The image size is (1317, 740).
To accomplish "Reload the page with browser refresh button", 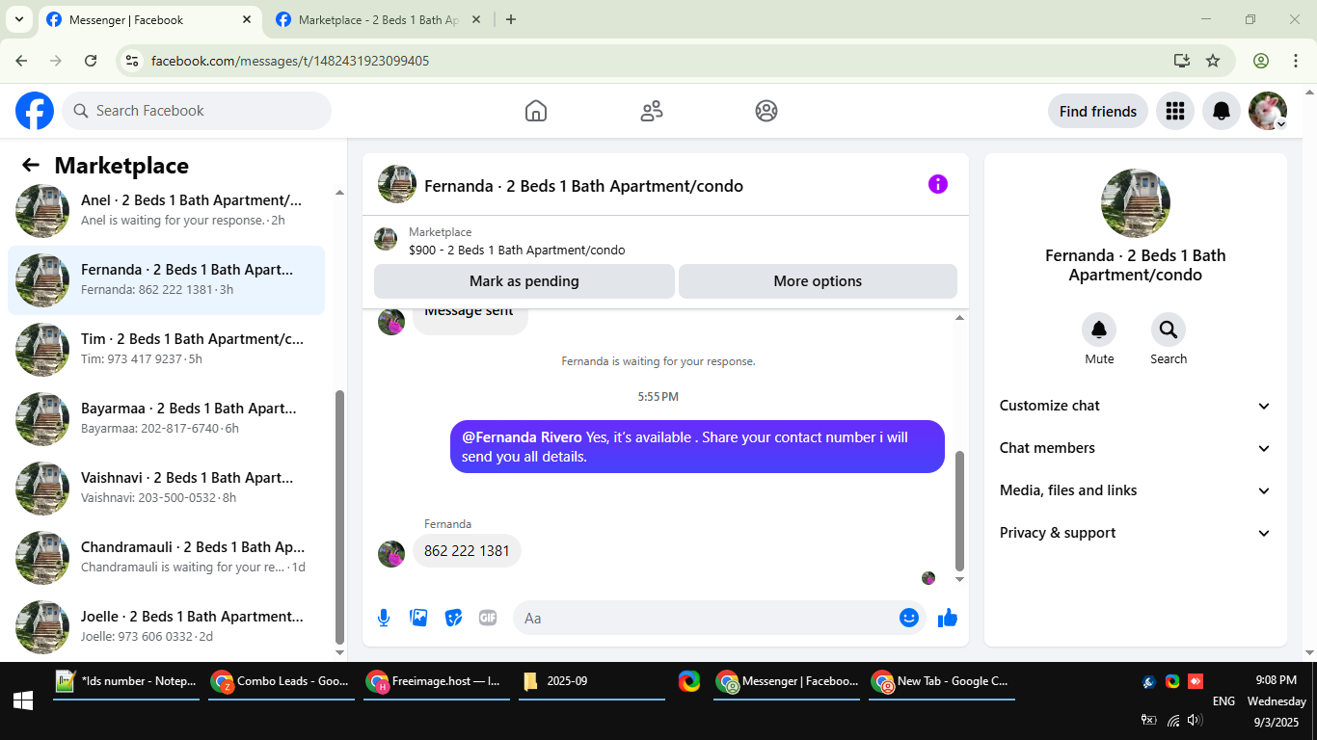I will 91,61.
